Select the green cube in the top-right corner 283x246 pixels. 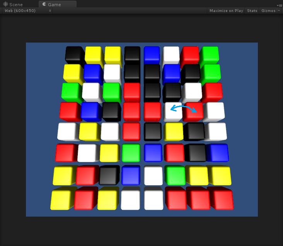click(x=210, y=55)
